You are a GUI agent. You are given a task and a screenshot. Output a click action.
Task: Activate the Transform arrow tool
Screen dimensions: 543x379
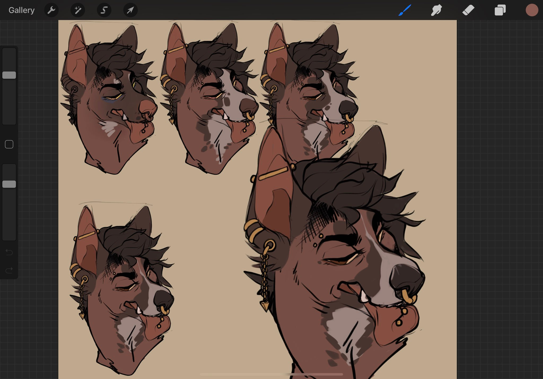pyautogui.click(x=130, y=10)
